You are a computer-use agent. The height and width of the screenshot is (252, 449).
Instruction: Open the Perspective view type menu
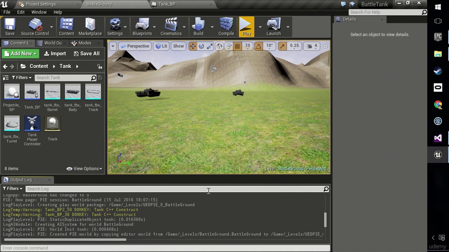tap(135, 46)
